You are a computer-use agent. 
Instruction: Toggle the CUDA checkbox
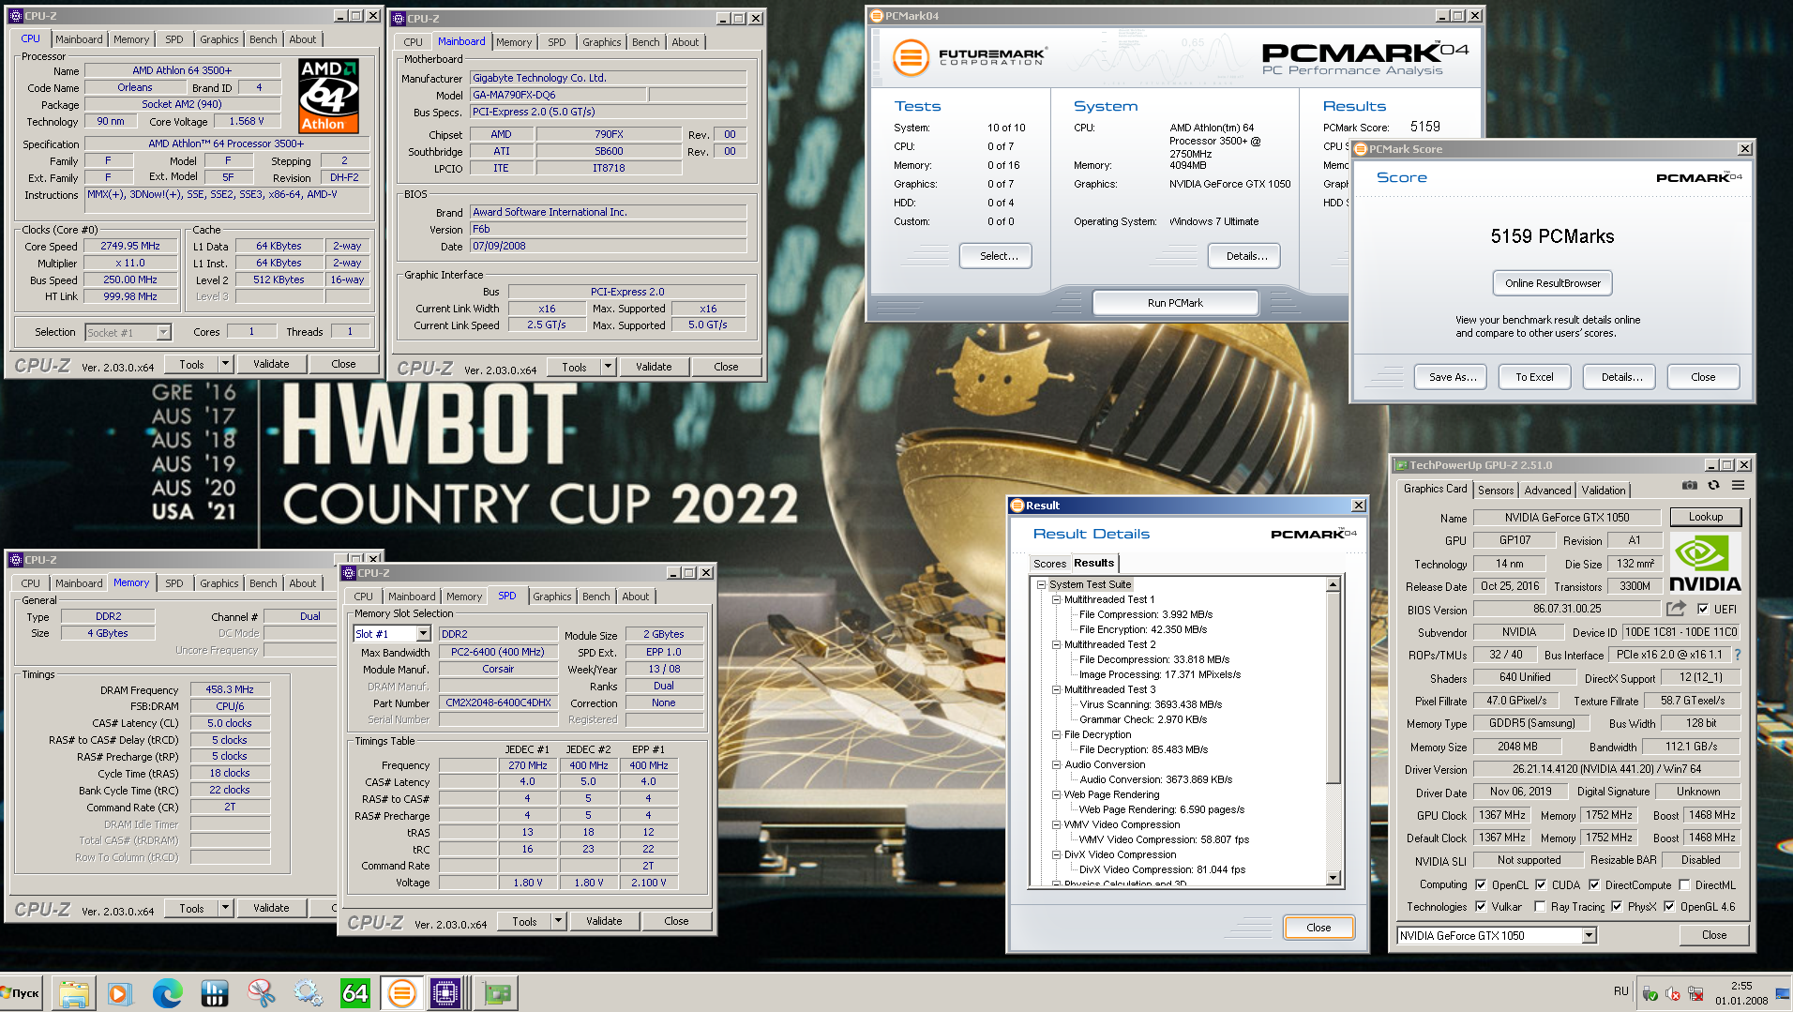(x=1541, y=884)
